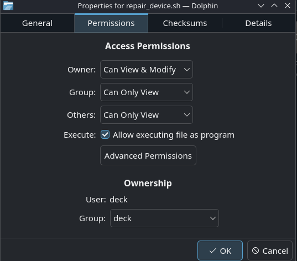This screenshot has width=297, height=261.
Task: Click the title 'Properties for repair_device.sh'
Action: point(129,6)
